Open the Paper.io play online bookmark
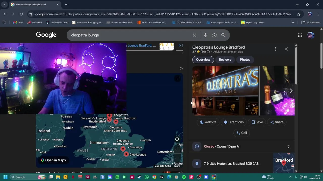The width and height of the screenshot is (323, 181). (x=252, y=22)
